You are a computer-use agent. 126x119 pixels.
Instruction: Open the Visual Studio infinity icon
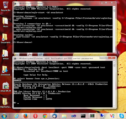74,116
